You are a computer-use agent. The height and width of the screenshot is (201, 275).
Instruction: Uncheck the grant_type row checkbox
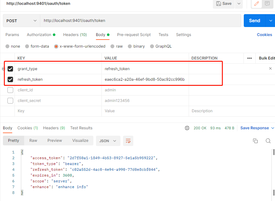point(10,69)
